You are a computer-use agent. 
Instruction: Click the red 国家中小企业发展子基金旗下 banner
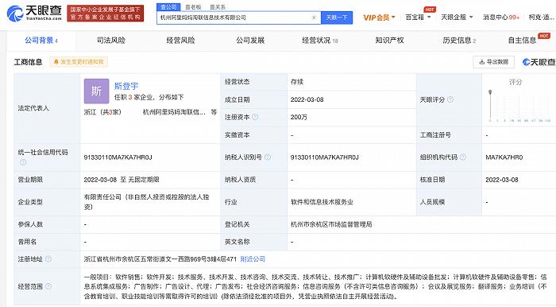click(106, 14)
